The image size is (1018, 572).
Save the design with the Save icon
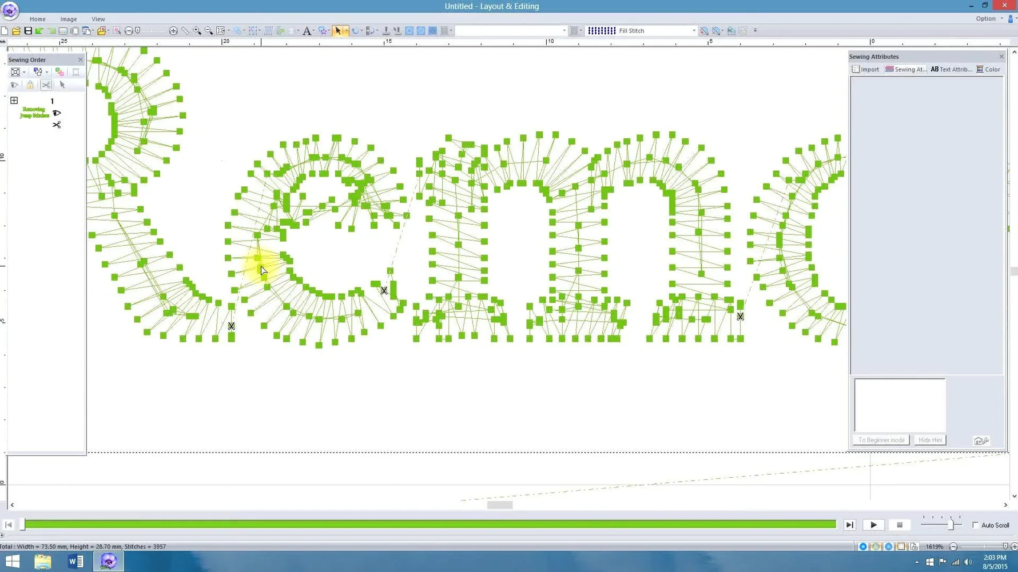(28, 30)
